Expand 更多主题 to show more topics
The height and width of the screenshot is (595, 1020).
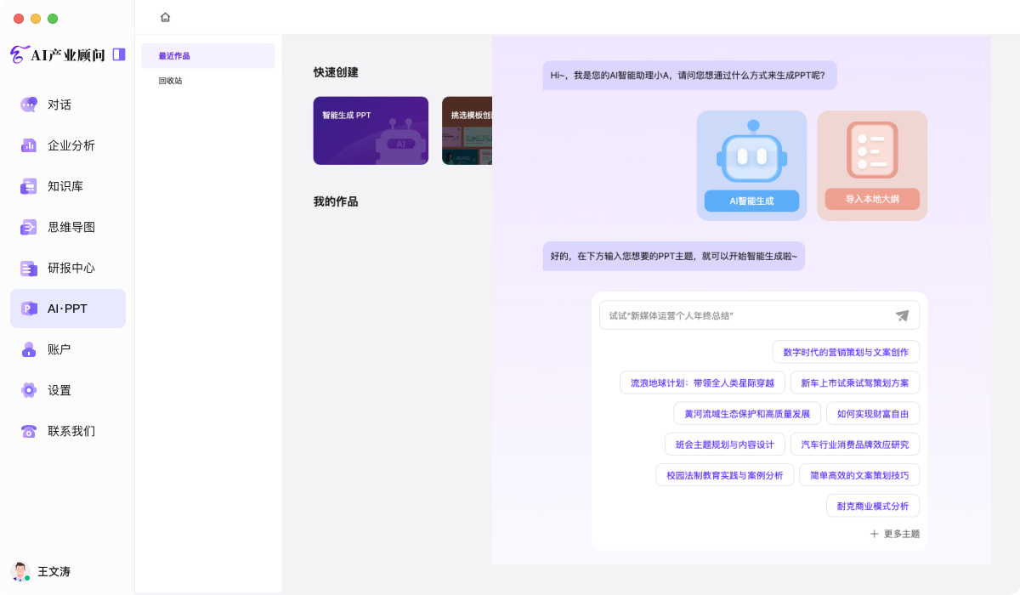point(894,534)
